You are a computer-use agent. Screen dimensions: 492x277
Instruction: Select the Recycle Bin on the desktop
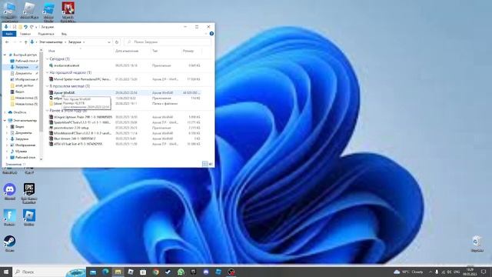tap(477, 244)
